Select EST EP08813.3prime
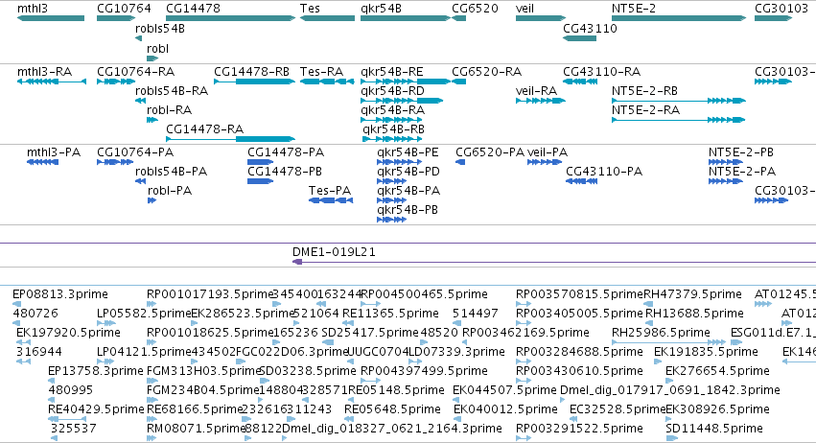Viewport: 816px width, 443px height. tap(16, 304)
